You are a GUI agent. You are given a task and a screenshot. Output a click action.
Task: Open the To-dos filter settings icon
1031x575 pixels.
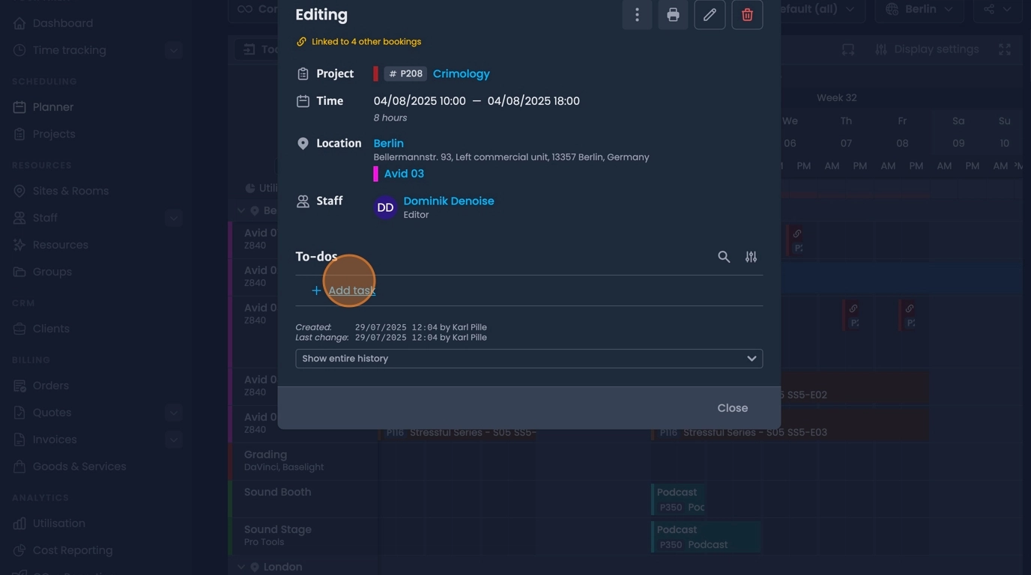[751, 256]
